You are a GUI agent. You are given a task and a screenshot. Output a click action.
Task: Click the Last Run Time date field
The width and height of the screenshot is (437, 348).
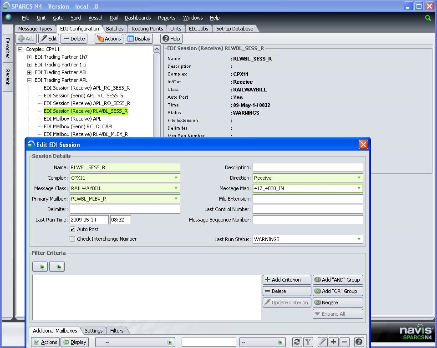tap(89, 220)
